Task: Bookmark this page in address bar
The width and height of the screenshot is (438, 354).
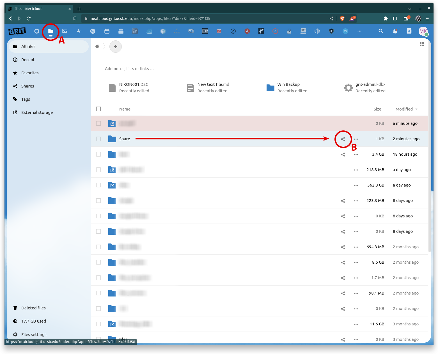Action: (75, 19)
